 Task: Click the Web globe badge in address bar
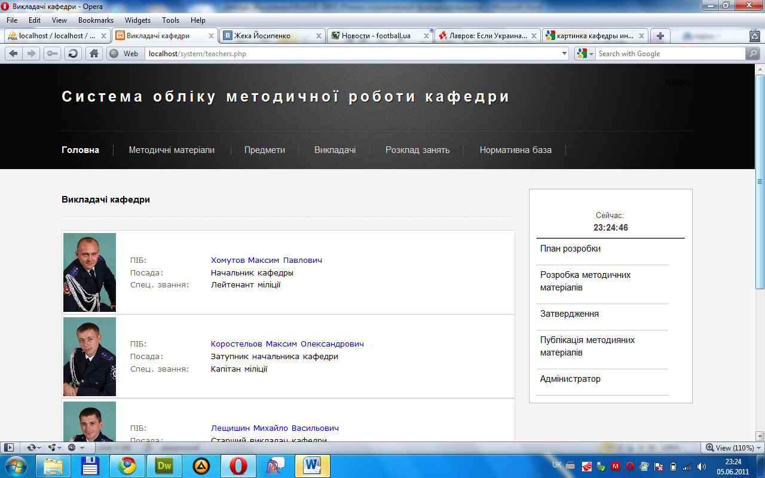pos(125,54)
